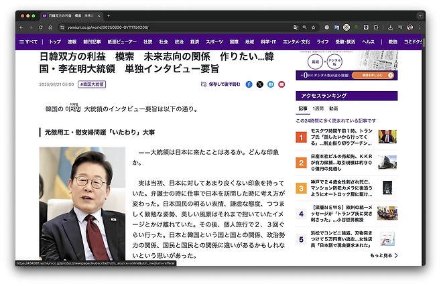Switch ranking to 1週間 tab
The height and width of the screenshot is (286, 441).
click(x=318, y=108)
